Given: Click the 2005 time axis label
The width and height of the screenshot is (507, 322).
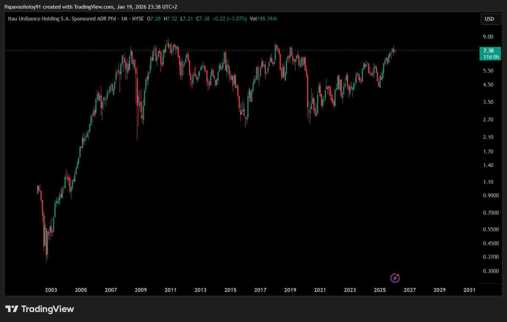Looking at the screenshot, I should tap(81, 290).
